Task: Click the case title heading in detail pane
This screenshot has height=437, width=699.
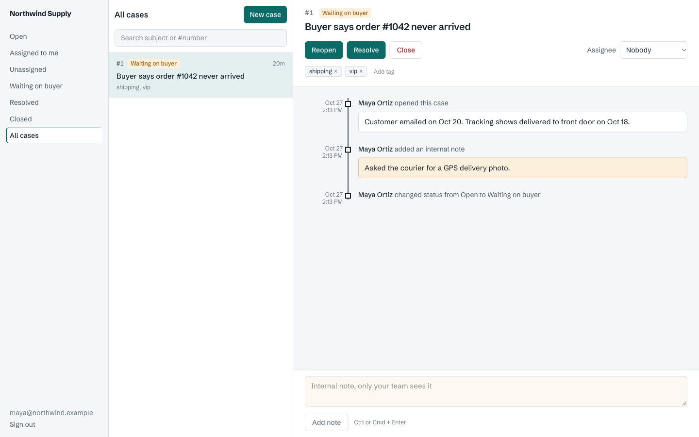Action: [387, 27]
